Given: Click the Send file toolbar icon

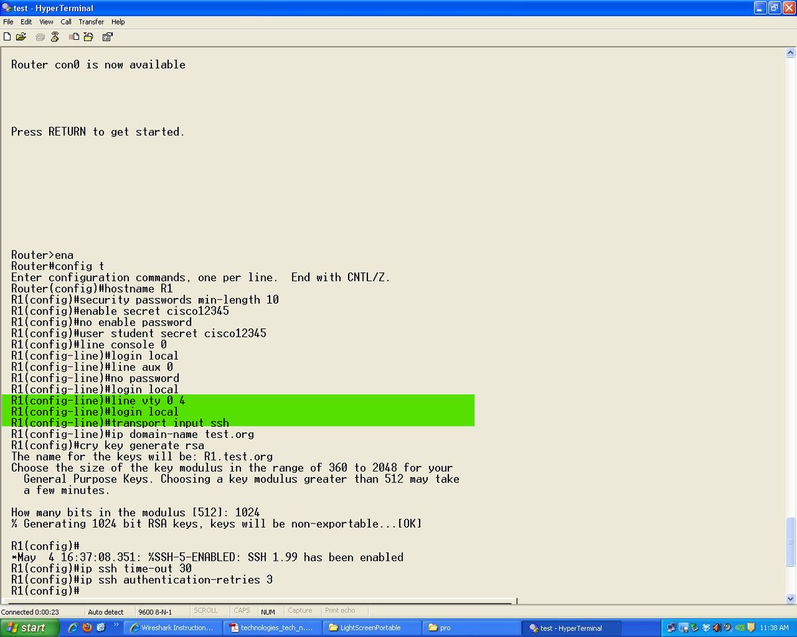Looking at the screenshot, I should (x=74, y=37).
